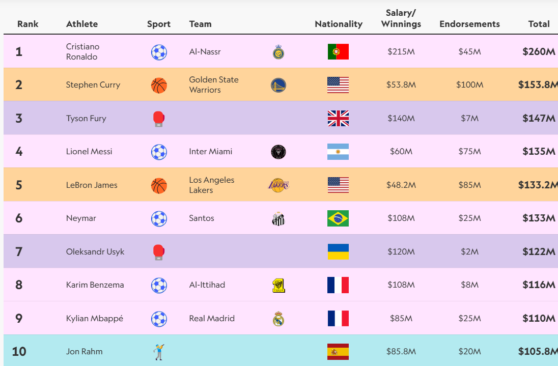Click the Al-Nassr club logo
This screenshot has width=558, height=366.
tap(278, 52)
